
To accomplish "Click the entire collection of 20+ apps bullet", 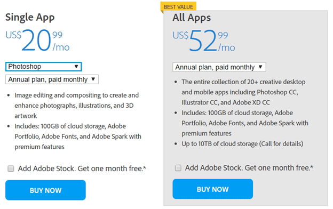I will tap(243, 92).
